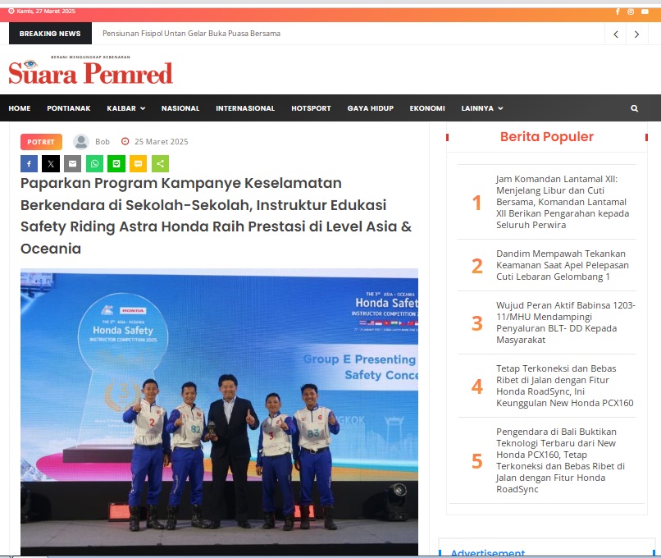Open the INTERNASIONAL section
Image resolution: width=661 pixels, height=558 pixels.
[x=245, y=108]
